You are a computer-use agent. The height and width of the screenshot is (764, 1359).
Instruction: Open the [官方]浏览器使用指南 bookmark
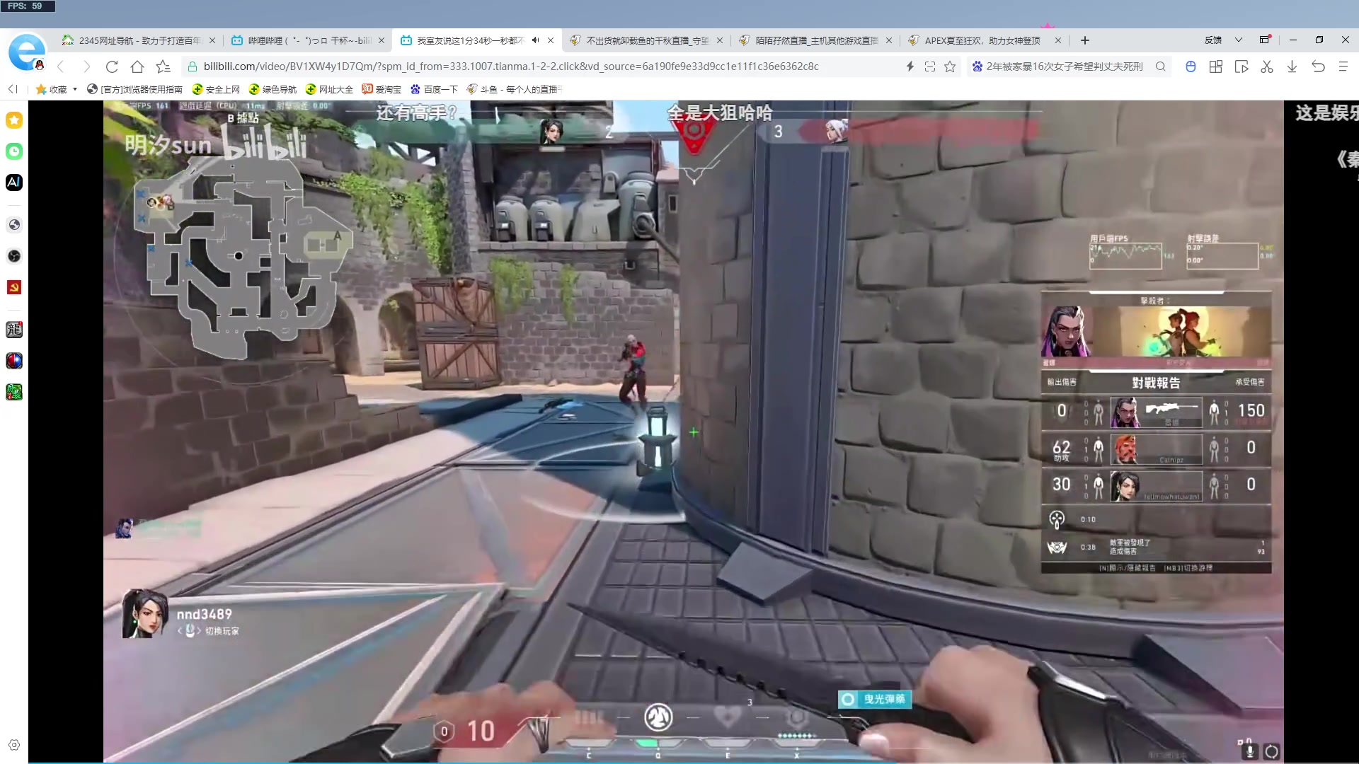[x=134, y=89]
